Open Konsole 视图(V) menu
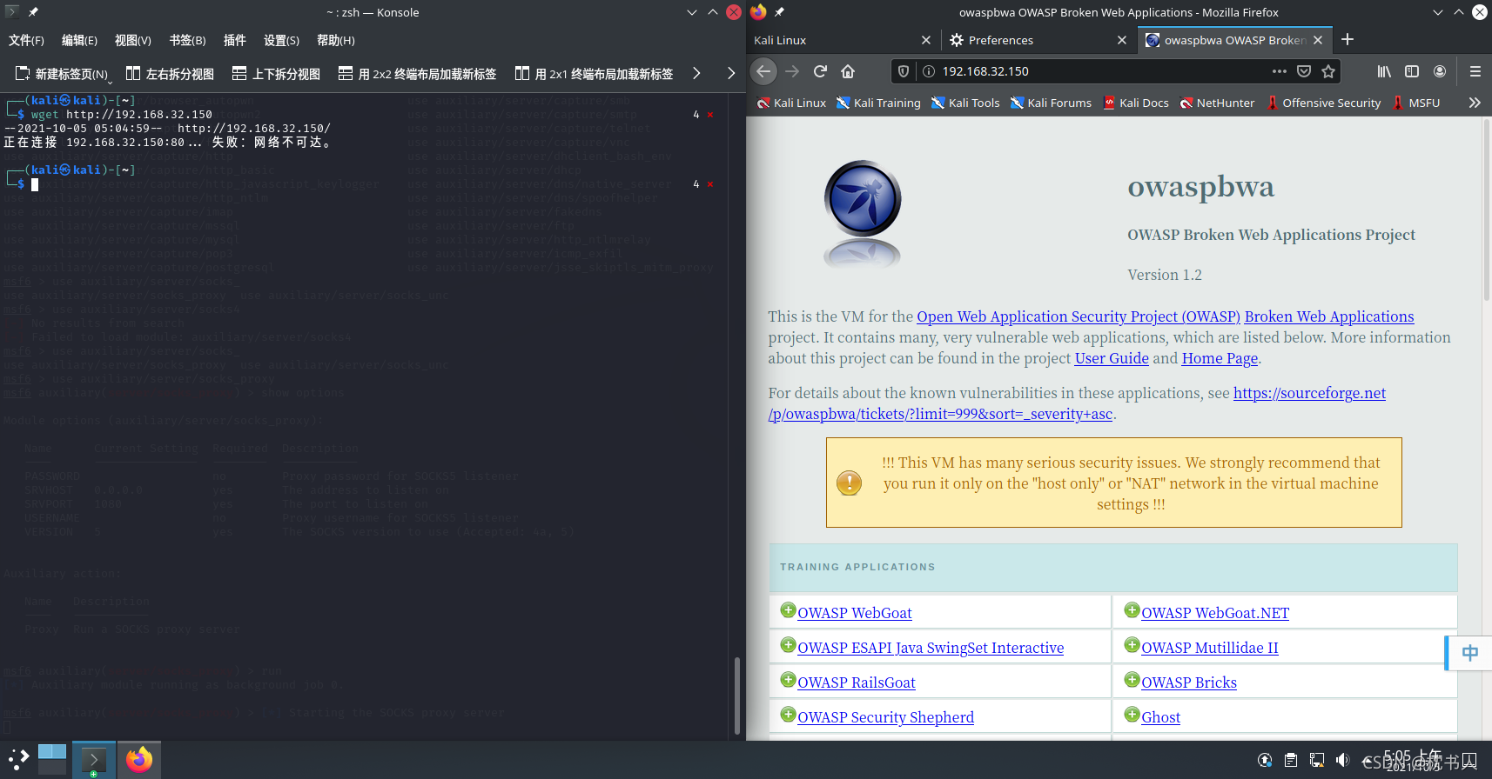The height and width of the screenshot is (779, 1492). (x=133, y=40)
